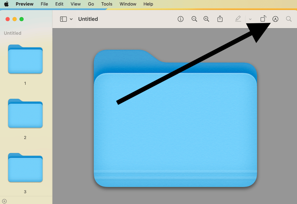
Task: Expand the highlight options chevron
Action: coord(250,19)
